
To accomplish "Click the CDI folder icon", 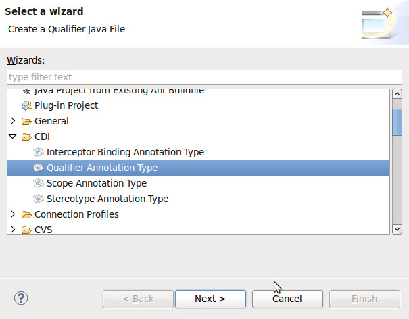I will point(26,137).
